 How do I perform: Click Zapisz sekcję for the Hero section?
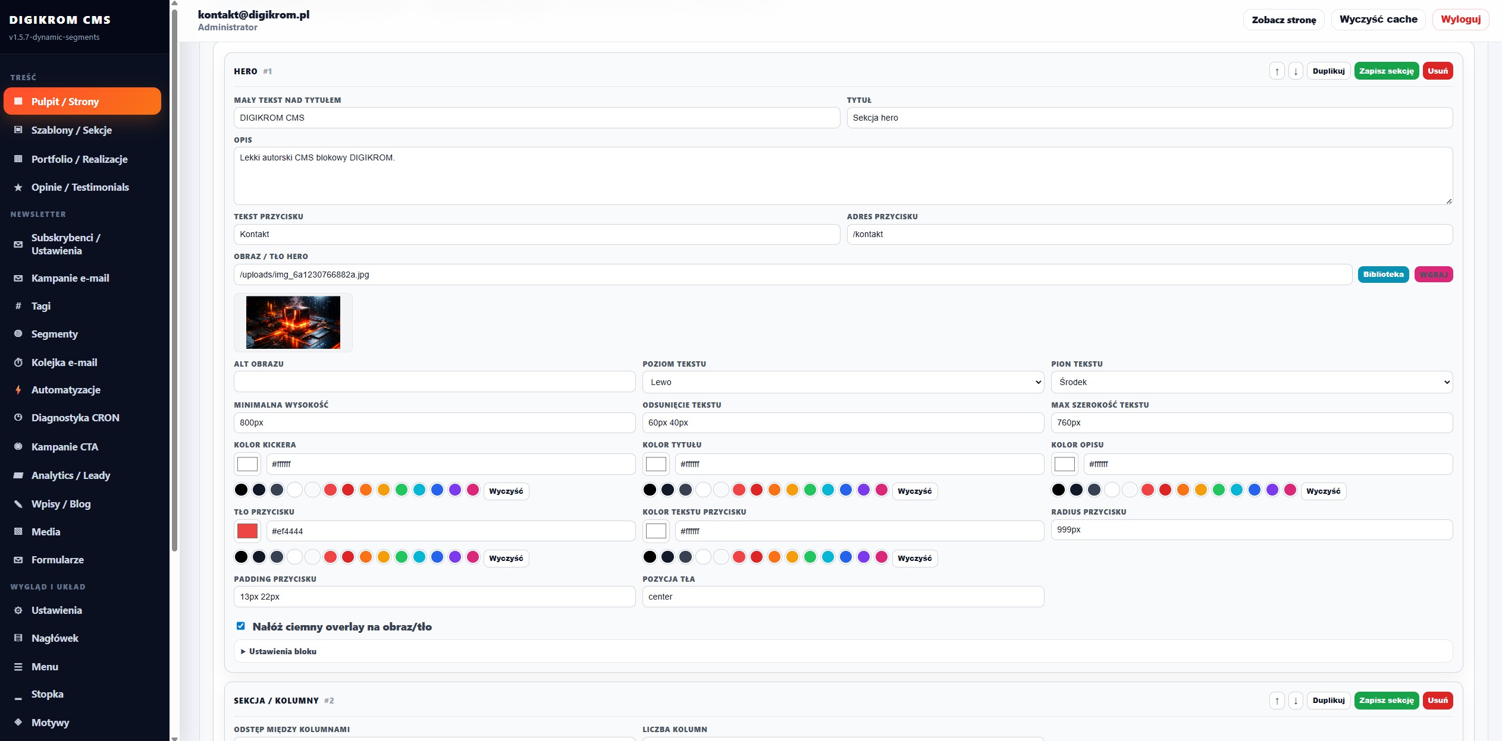(x=1386, y=71)
